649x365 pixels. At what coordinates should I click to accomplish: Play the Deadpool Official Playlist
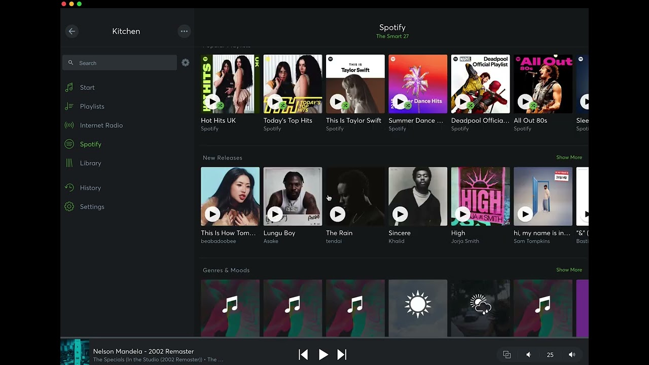(x=462, y=102)
